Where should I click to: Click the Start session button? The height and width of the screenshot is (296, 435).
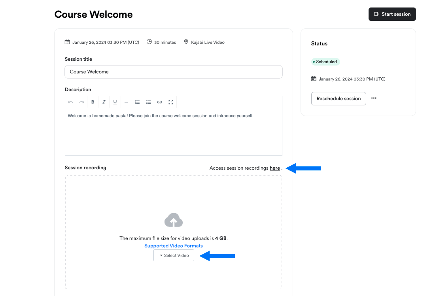click(x=392, y=14)
